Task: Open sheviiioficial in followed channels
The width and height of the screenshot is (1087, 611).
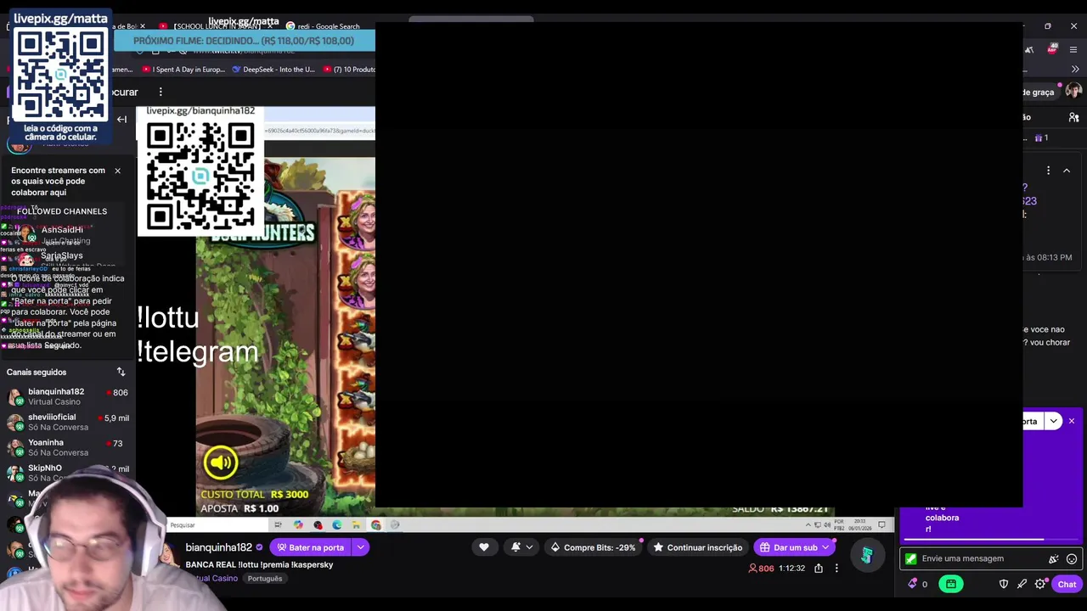Action: point(66,422)
